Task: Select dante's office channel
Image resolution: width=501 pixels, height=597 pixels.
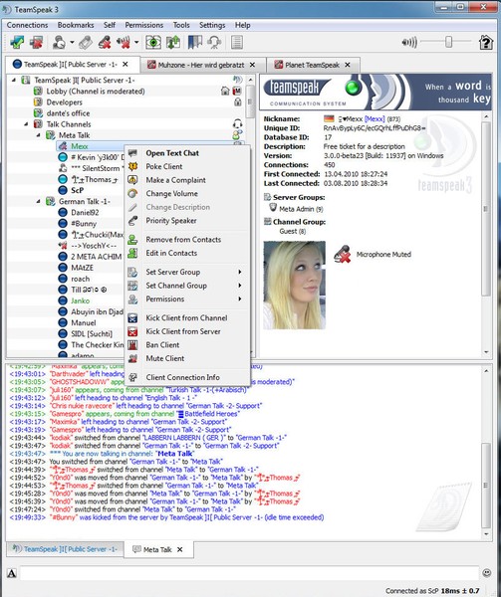Action: pos(68,113)
